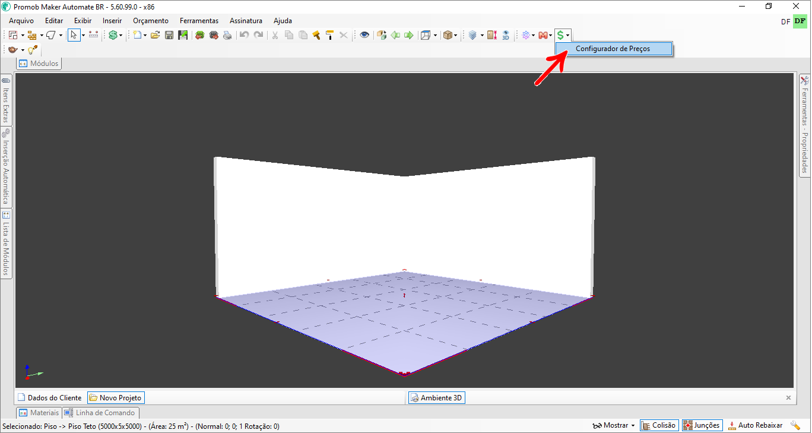Expand the wooden crate dropdown arrow
Viewport: 812px width, 433px height.
(x=456, y=36)
